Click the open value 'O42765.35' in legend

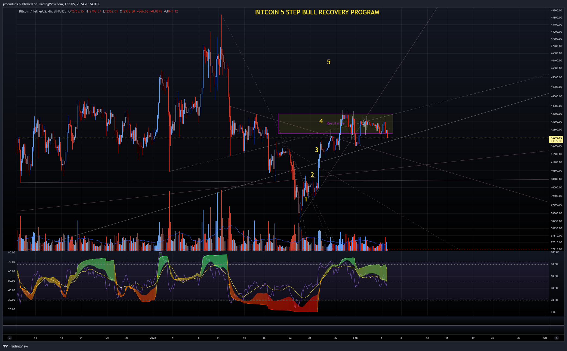(76, 11)
